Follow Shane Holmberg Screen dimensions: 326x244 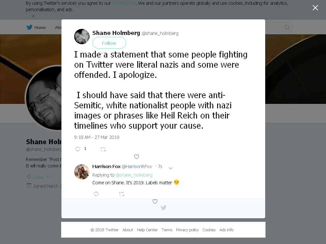109,43
